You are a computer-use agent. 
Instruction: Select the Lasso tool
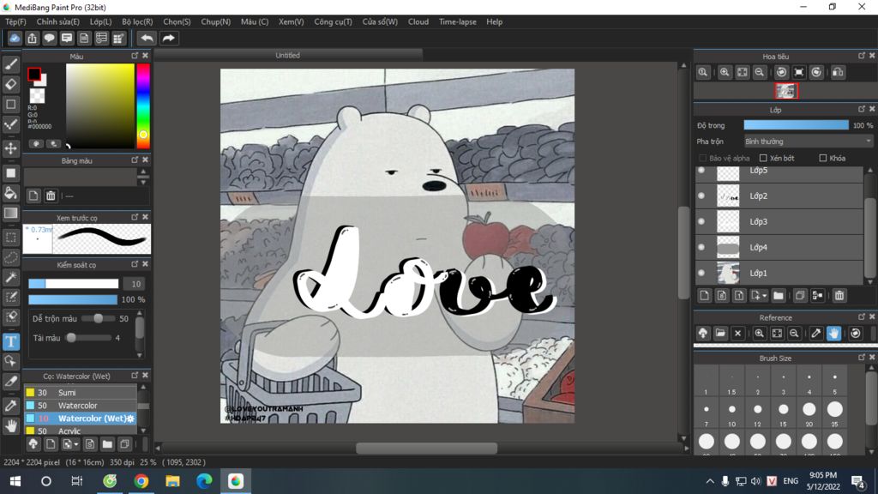[x=10, y=257]
